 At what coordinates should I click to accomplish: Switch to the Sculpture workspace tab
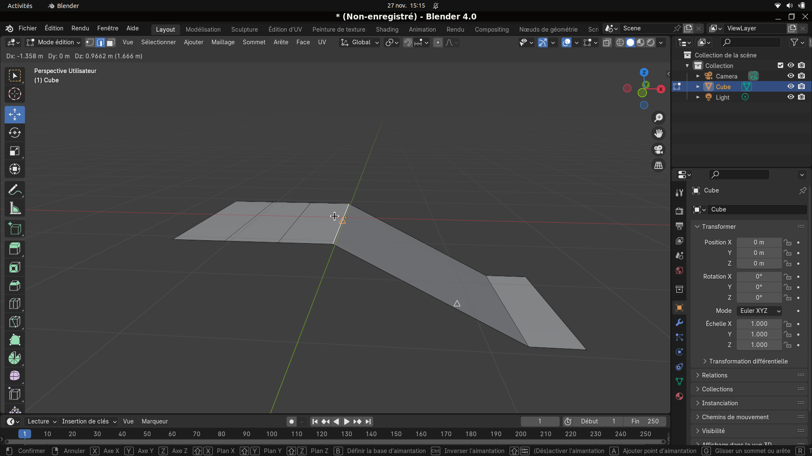pyautogui.click(x=244, y=29)
